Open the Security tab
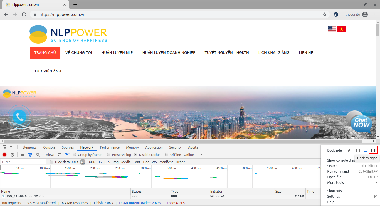Screen dimensions: 380x206 tap(175, 147)
